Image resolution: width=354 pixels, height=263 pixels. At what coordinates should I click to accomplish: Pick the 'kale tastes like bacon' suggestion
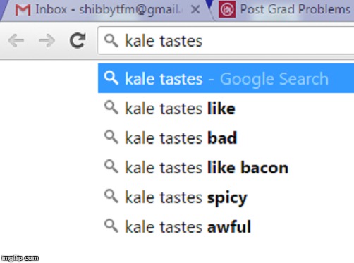point(226,167)
